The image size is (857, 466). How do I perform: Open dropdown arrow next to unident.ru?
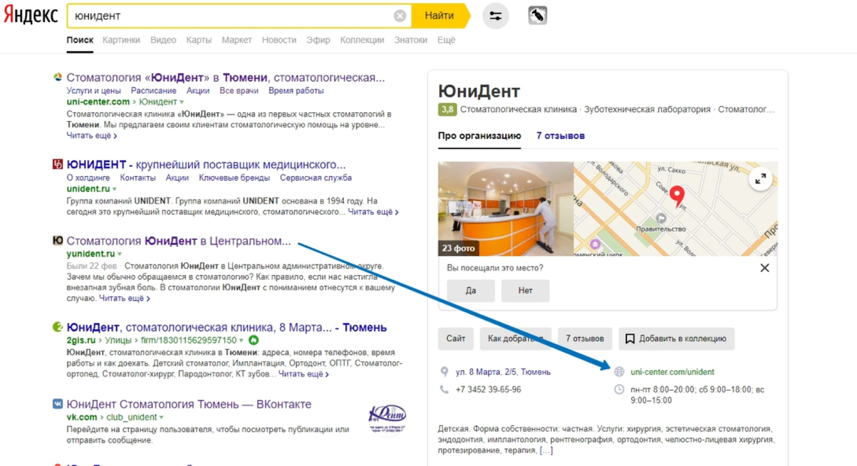(114, 189)
